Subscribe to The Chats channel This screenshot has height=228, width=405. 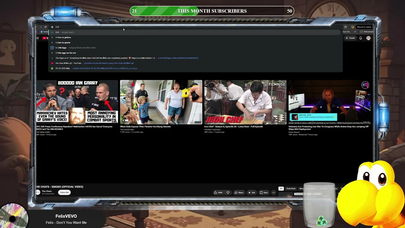click(x=64, y=192)
